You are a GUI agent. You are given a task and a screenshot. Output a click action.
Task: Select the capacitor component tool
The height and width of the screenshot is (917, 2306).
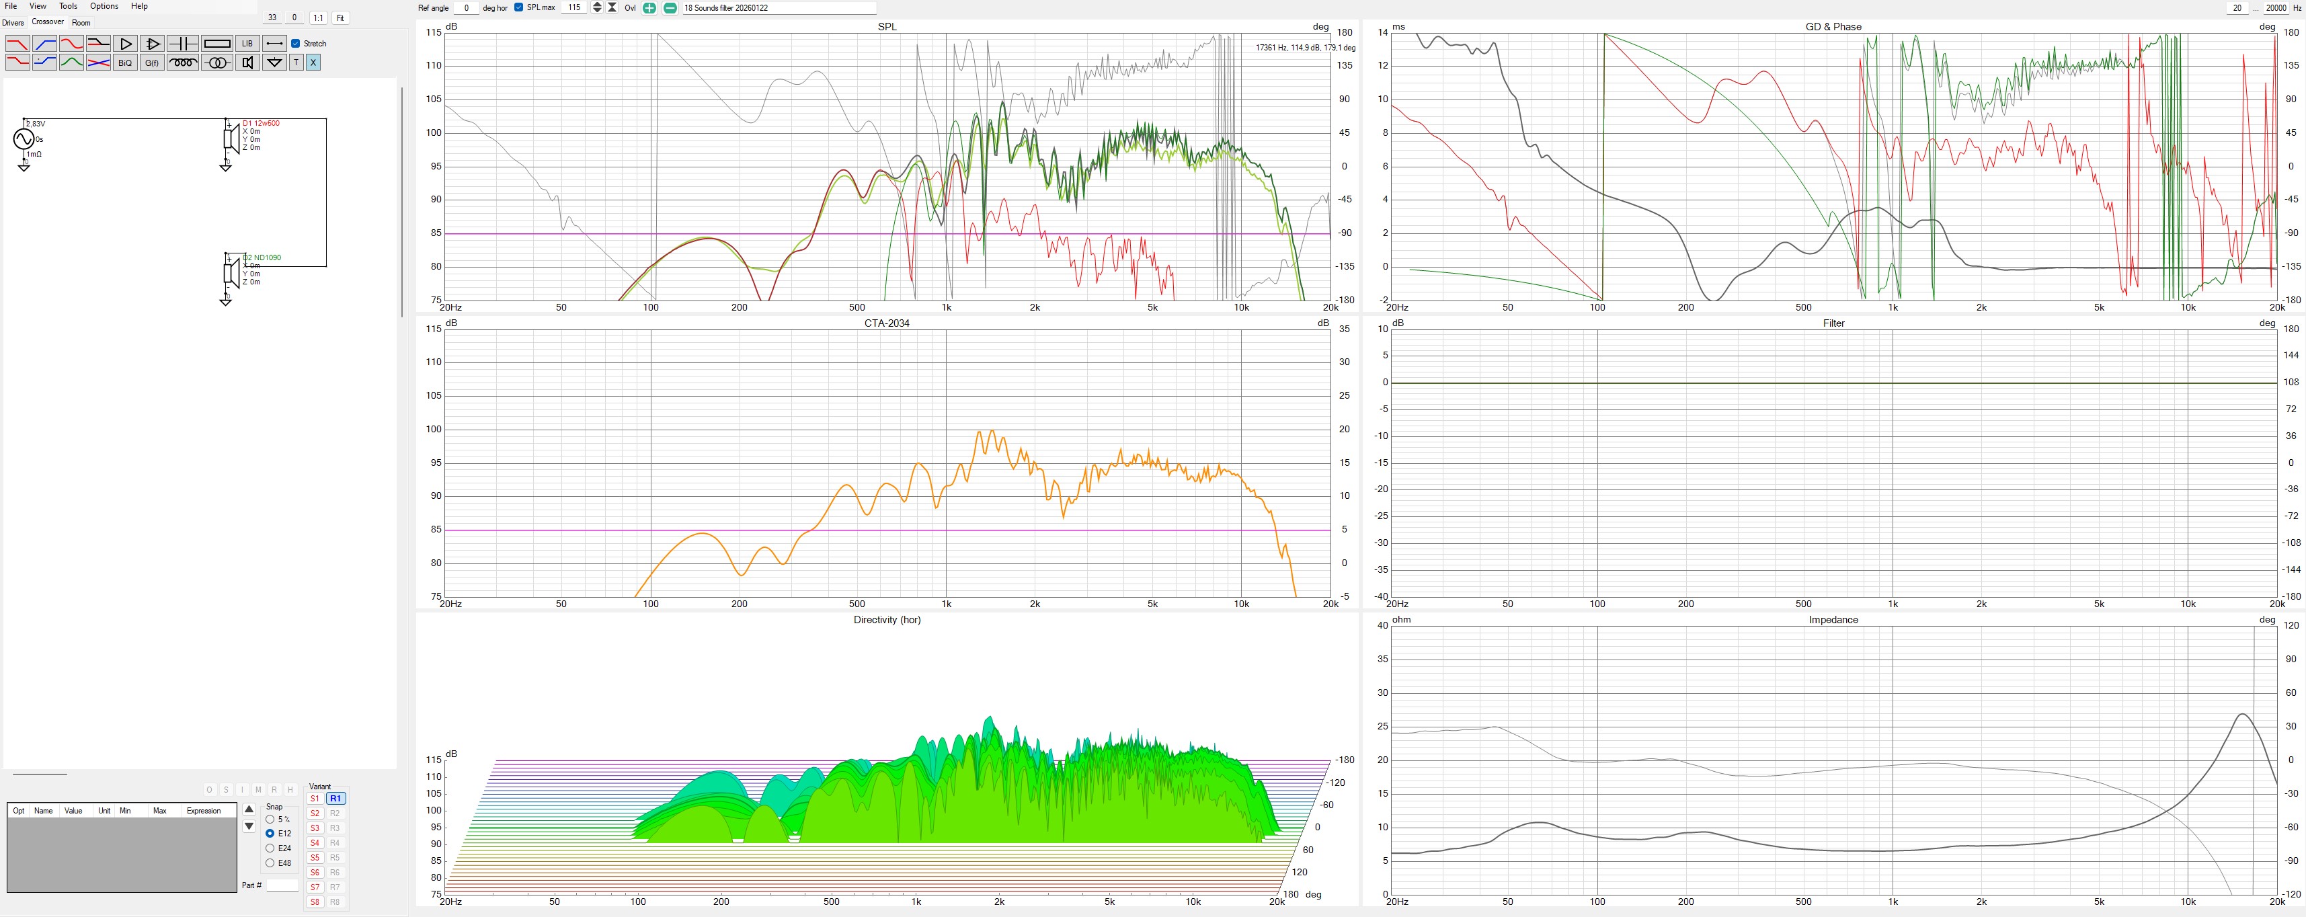click(x=183, y=44)
